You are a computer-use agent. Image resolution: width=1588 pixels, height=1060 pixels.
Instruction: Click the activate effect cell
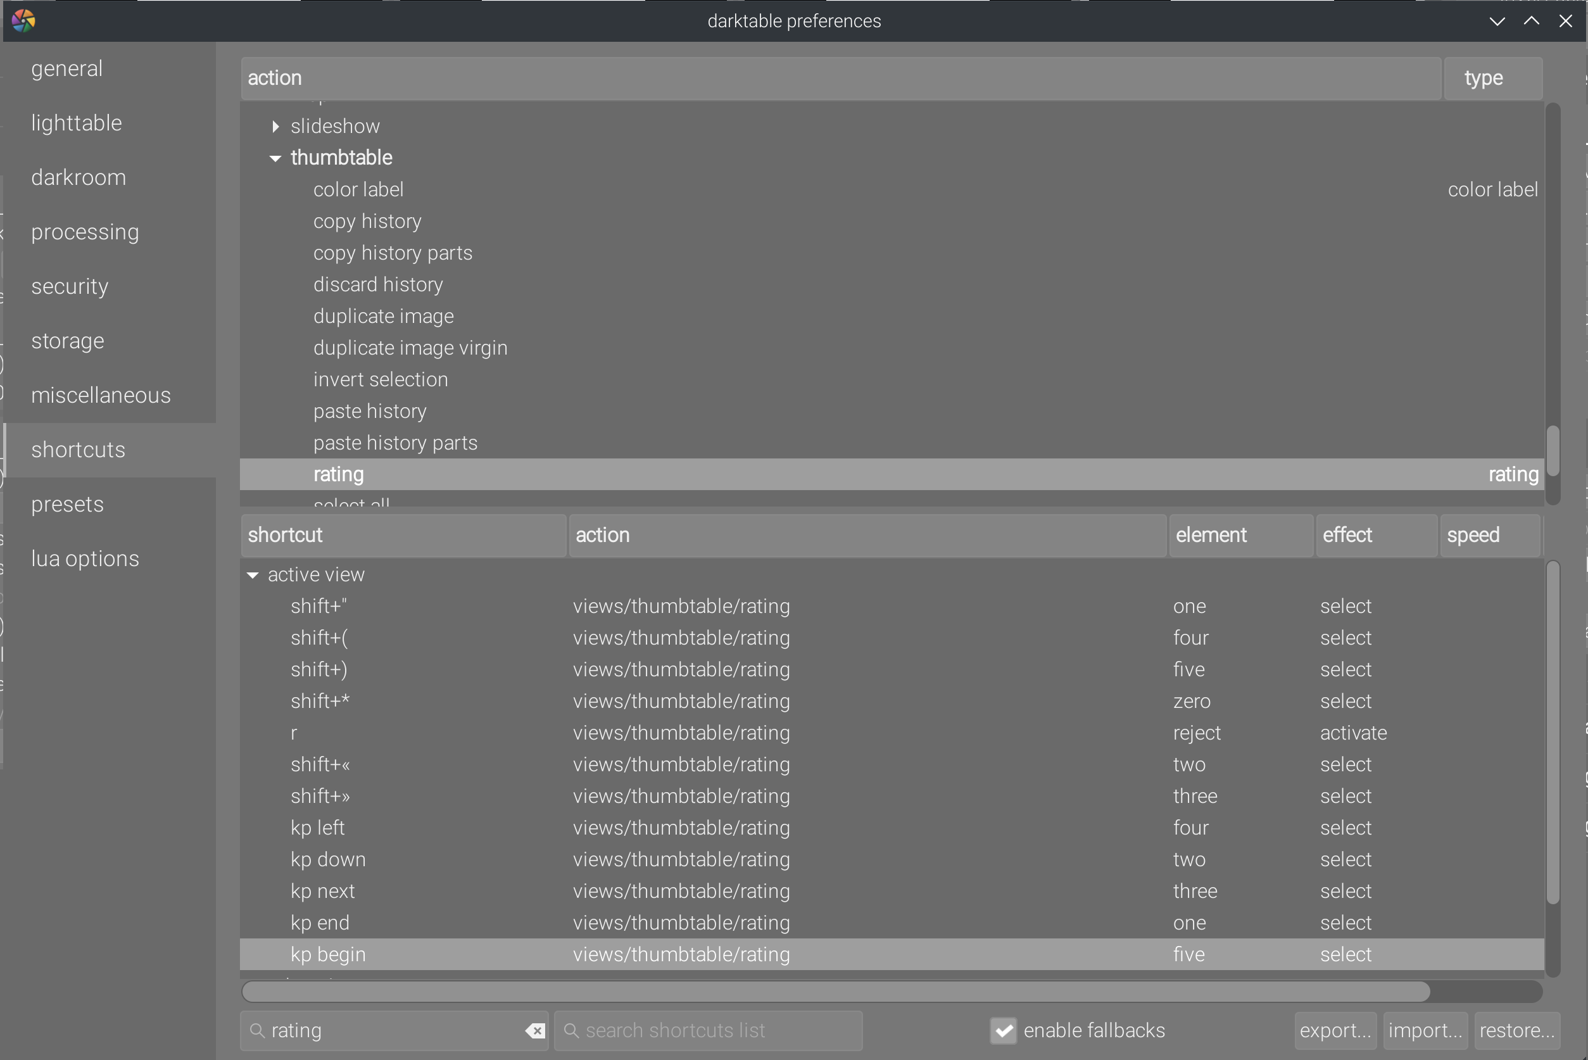pyautogui.click(x=1354, y=733)
